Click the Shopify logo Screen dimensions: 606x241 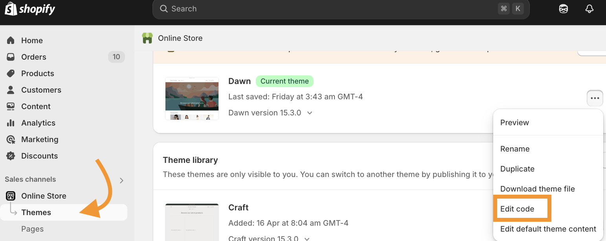(x=30, y=9)
